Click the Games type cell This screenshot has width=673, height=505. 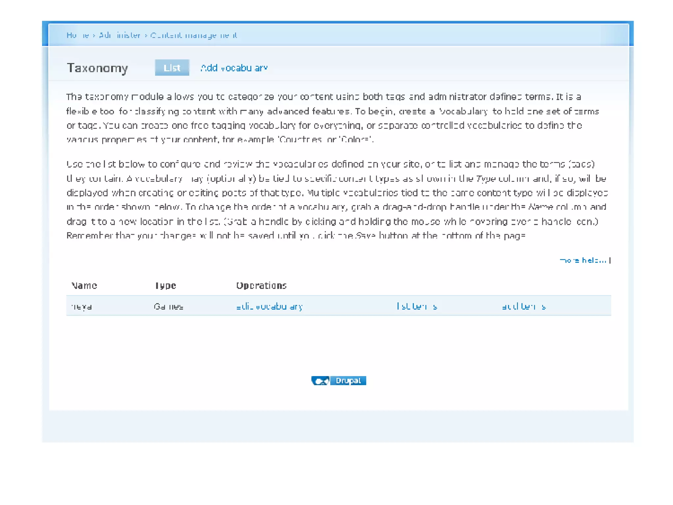click(168, 306)
